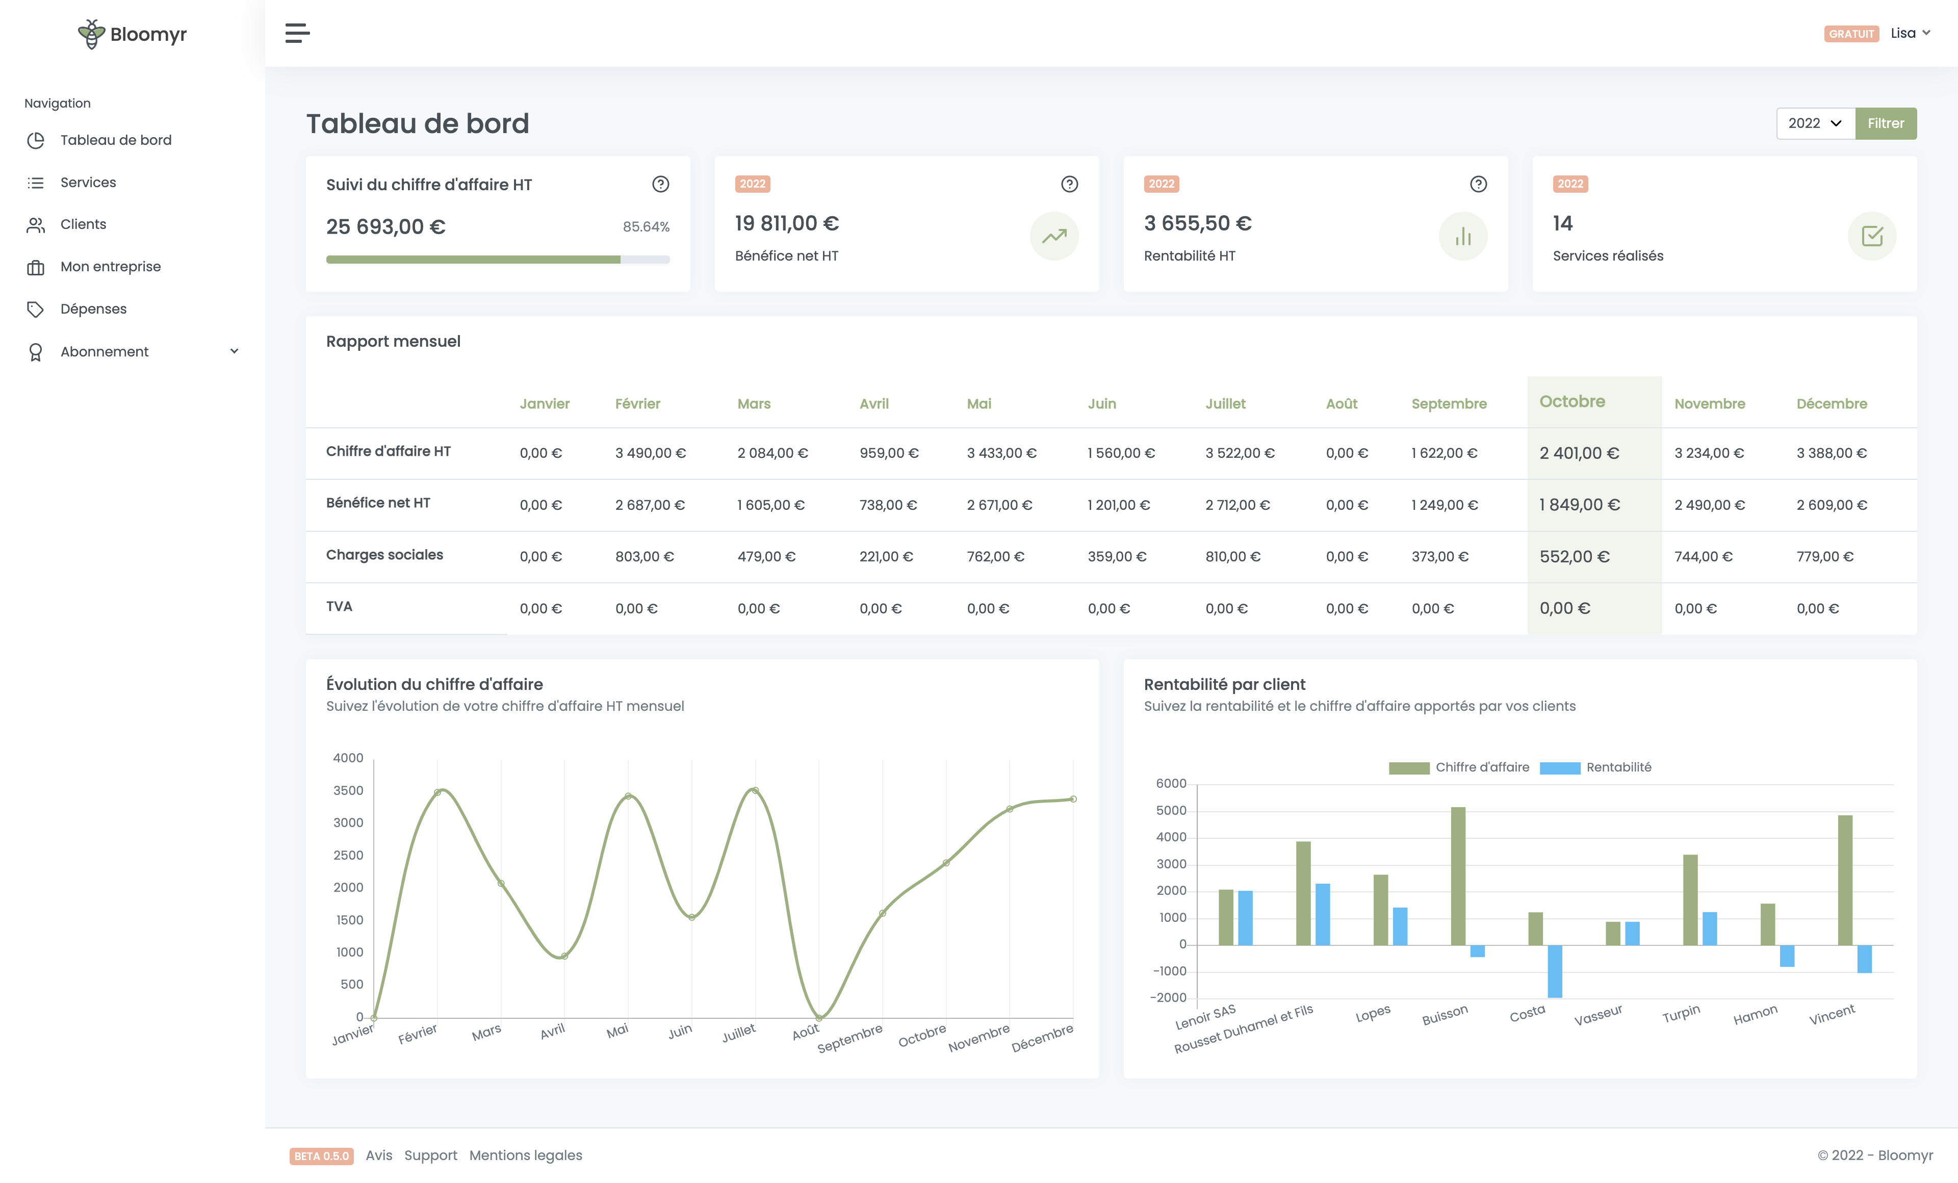
Task: Click the 744,00 € Novembre charges cell
Action: coord(1703,556)
